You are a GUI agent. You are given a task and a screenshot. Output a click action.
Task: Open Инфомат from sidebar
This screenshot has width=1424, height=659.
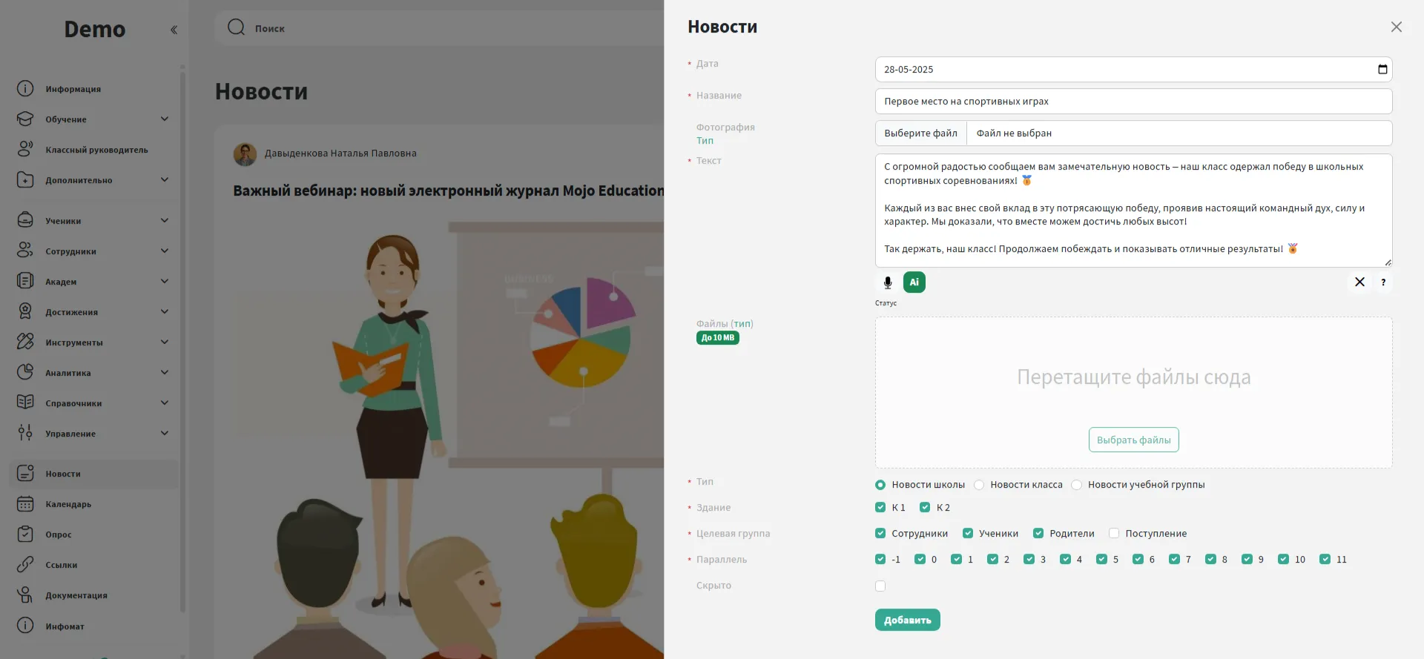pyautogui.click(x=65, y=626)
